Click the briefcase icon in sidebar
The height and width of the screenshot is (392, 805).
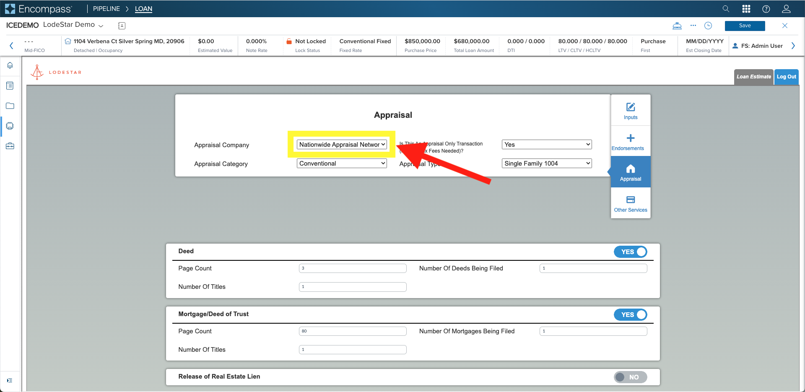10,146
